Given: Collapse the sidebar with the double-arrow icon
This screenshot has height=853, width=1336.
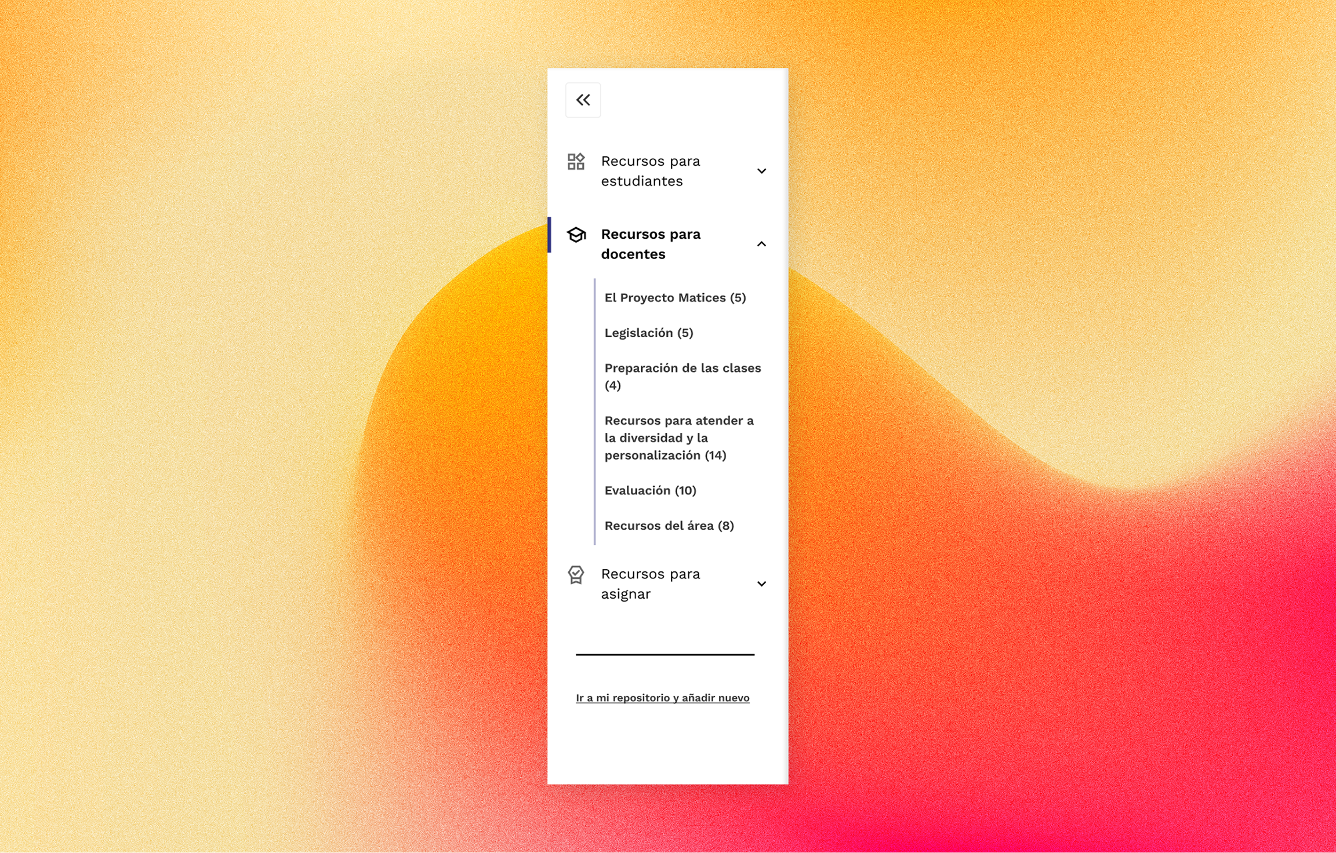Looking at the screenshot, I should coord(583,100).
